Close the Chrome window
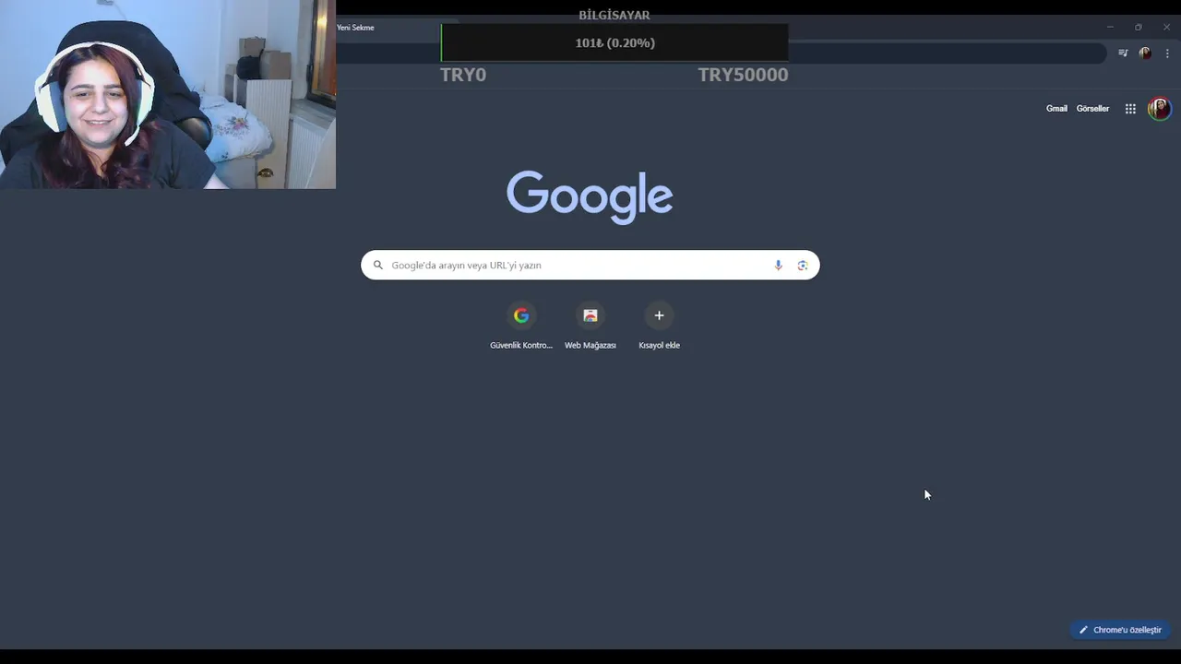 [1166, 28]
